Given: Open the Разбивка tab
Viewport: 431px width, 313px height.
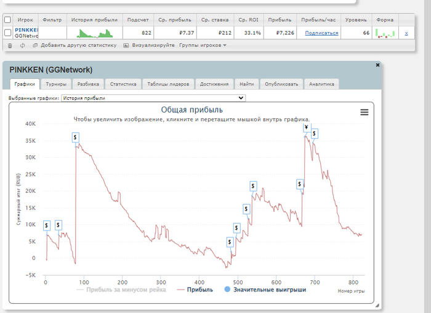Looking at the screenshot, I should tap(88, 84).
